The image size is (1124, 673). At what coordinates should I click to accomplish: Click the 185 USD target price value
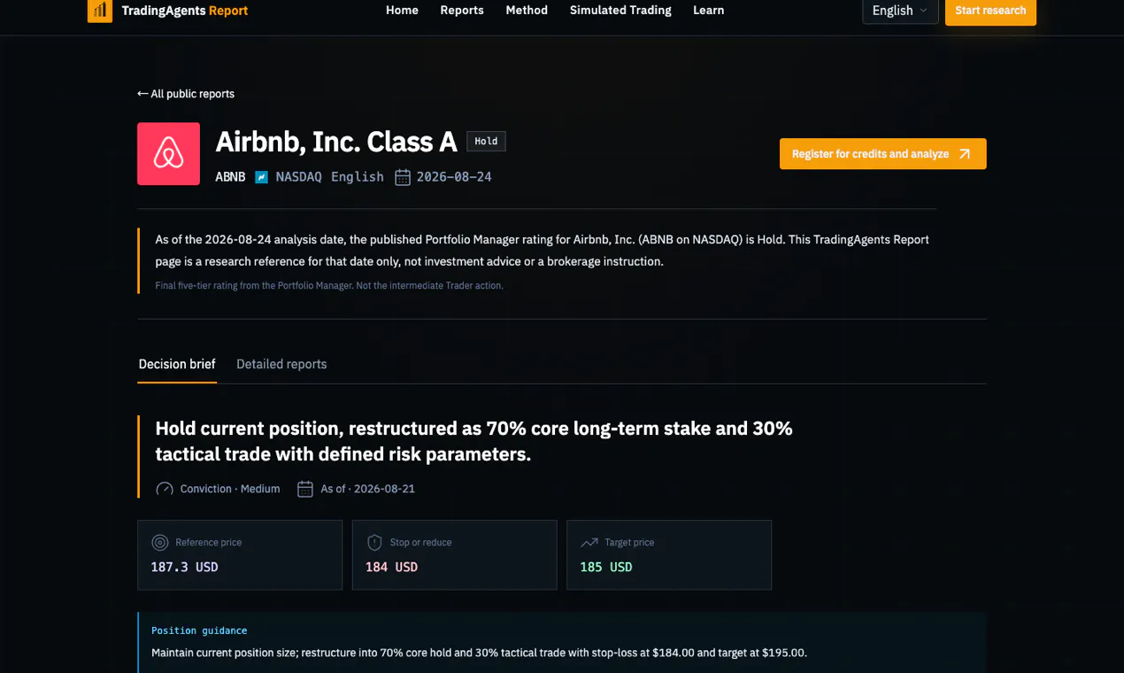[x=606, y=567]
